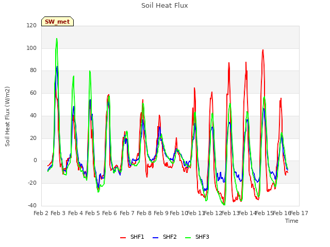The image size is (330, 247).
Task: Click the 80 y-axis tick label
Action: click(x=33, y=70)
